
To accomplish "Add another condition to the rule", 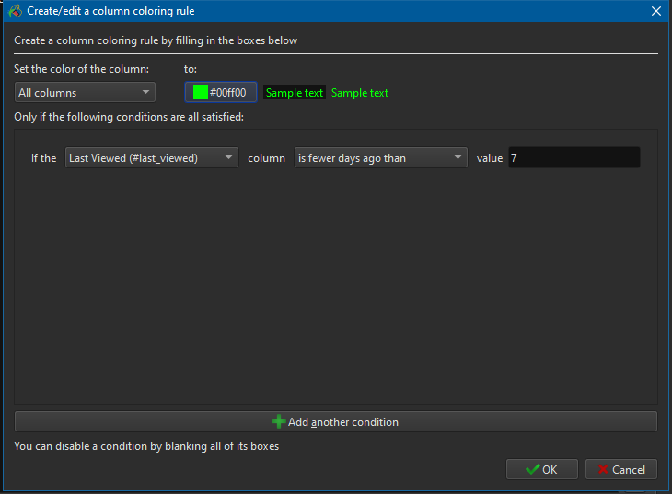I will 336,421.
